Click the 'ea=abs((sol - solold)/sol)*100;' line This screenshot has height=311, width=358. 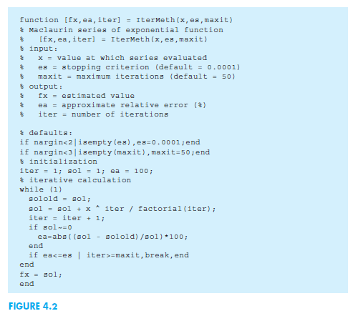point(112,237)
